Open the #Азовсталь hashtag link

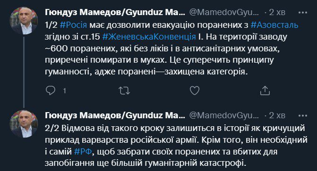[x=274, y=25]
